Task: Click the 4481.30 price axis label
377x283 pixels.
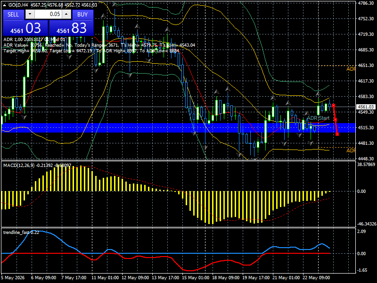Action: (x=366, y=143)
